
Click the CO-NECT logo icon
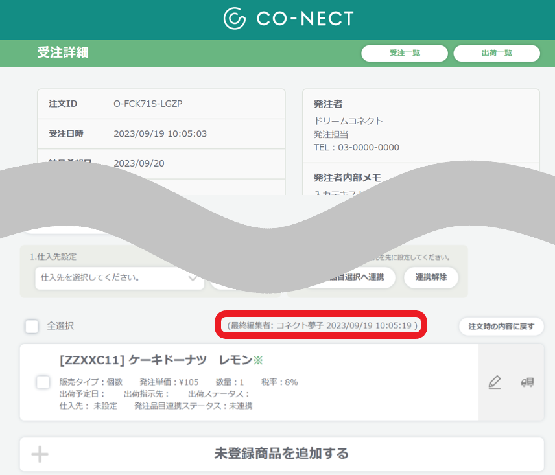pos(234,18)
